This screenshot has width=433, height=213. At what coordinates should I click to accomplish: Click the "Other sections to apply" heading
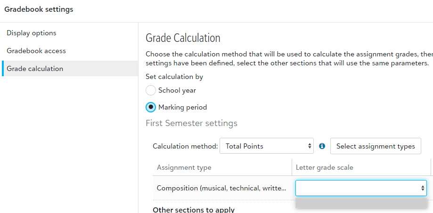194,210
